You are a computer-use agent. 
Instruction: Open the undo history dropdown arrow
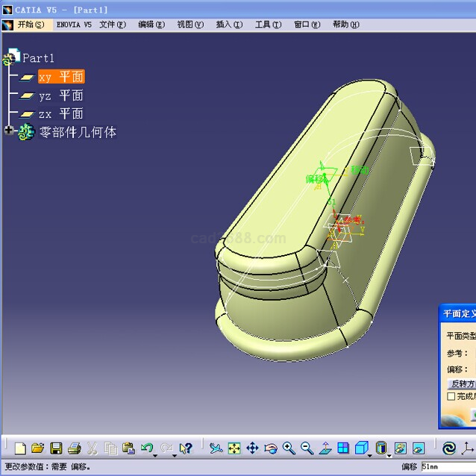(155, 454)
